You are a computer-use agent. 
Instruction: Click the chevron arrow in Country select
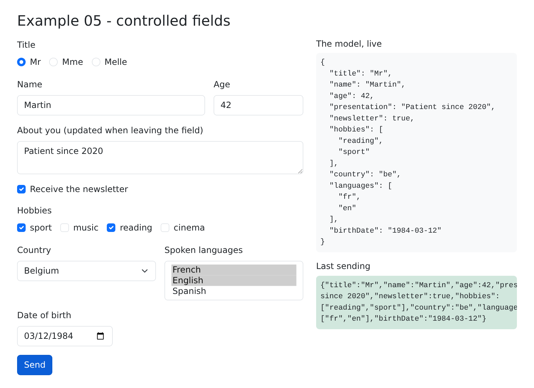145,271
